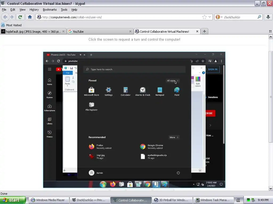
Task: Open a new Mypal tab
Action: click(204, 31)
